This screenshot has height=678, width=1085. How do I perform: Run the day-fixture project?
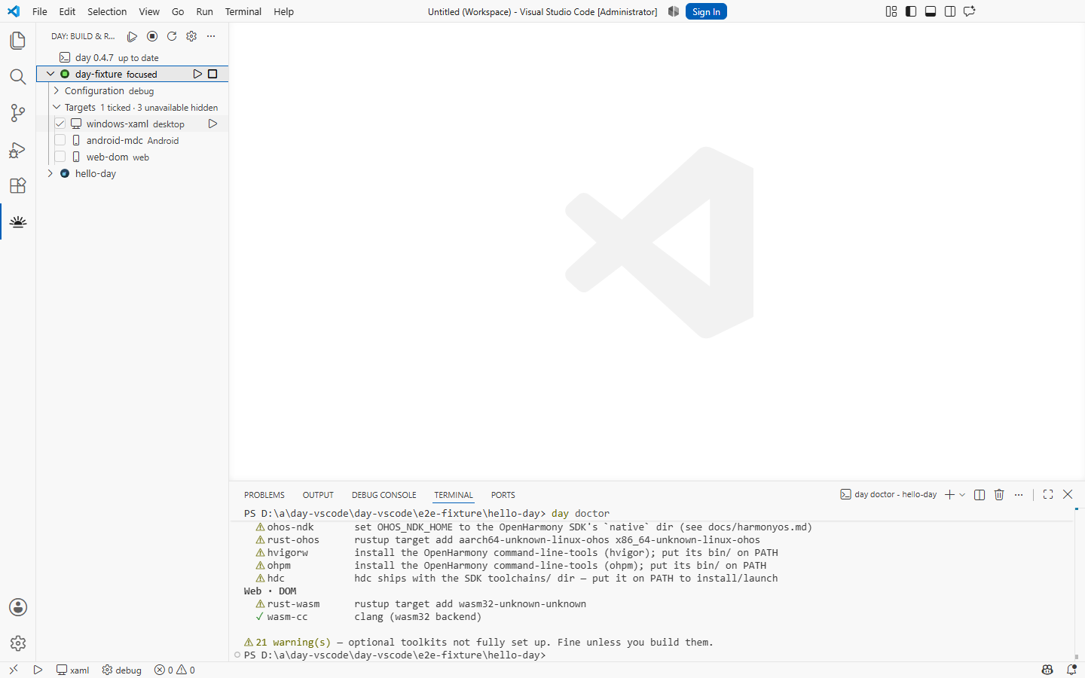point(197,74)
